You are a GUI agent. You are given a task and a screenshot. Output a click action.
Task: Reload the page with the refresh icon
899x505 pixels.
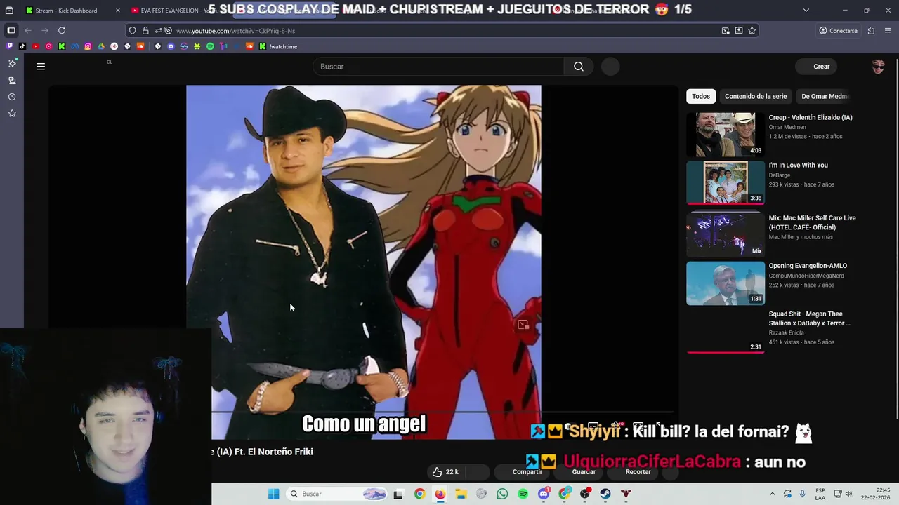(x=62, y=31)
